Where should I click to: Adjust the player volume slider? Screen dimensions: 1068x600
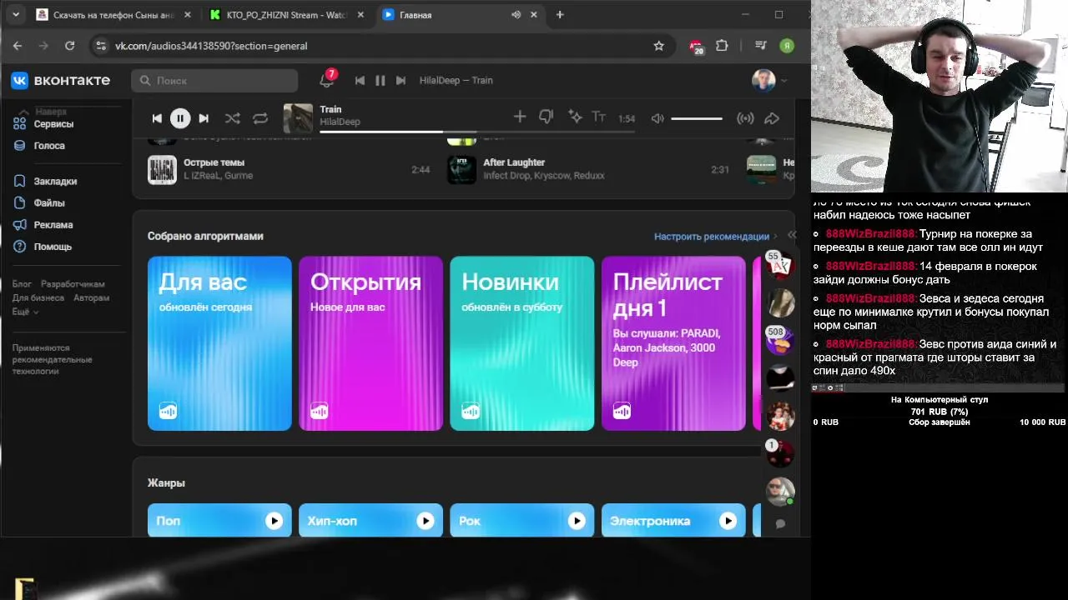(697, 118)
